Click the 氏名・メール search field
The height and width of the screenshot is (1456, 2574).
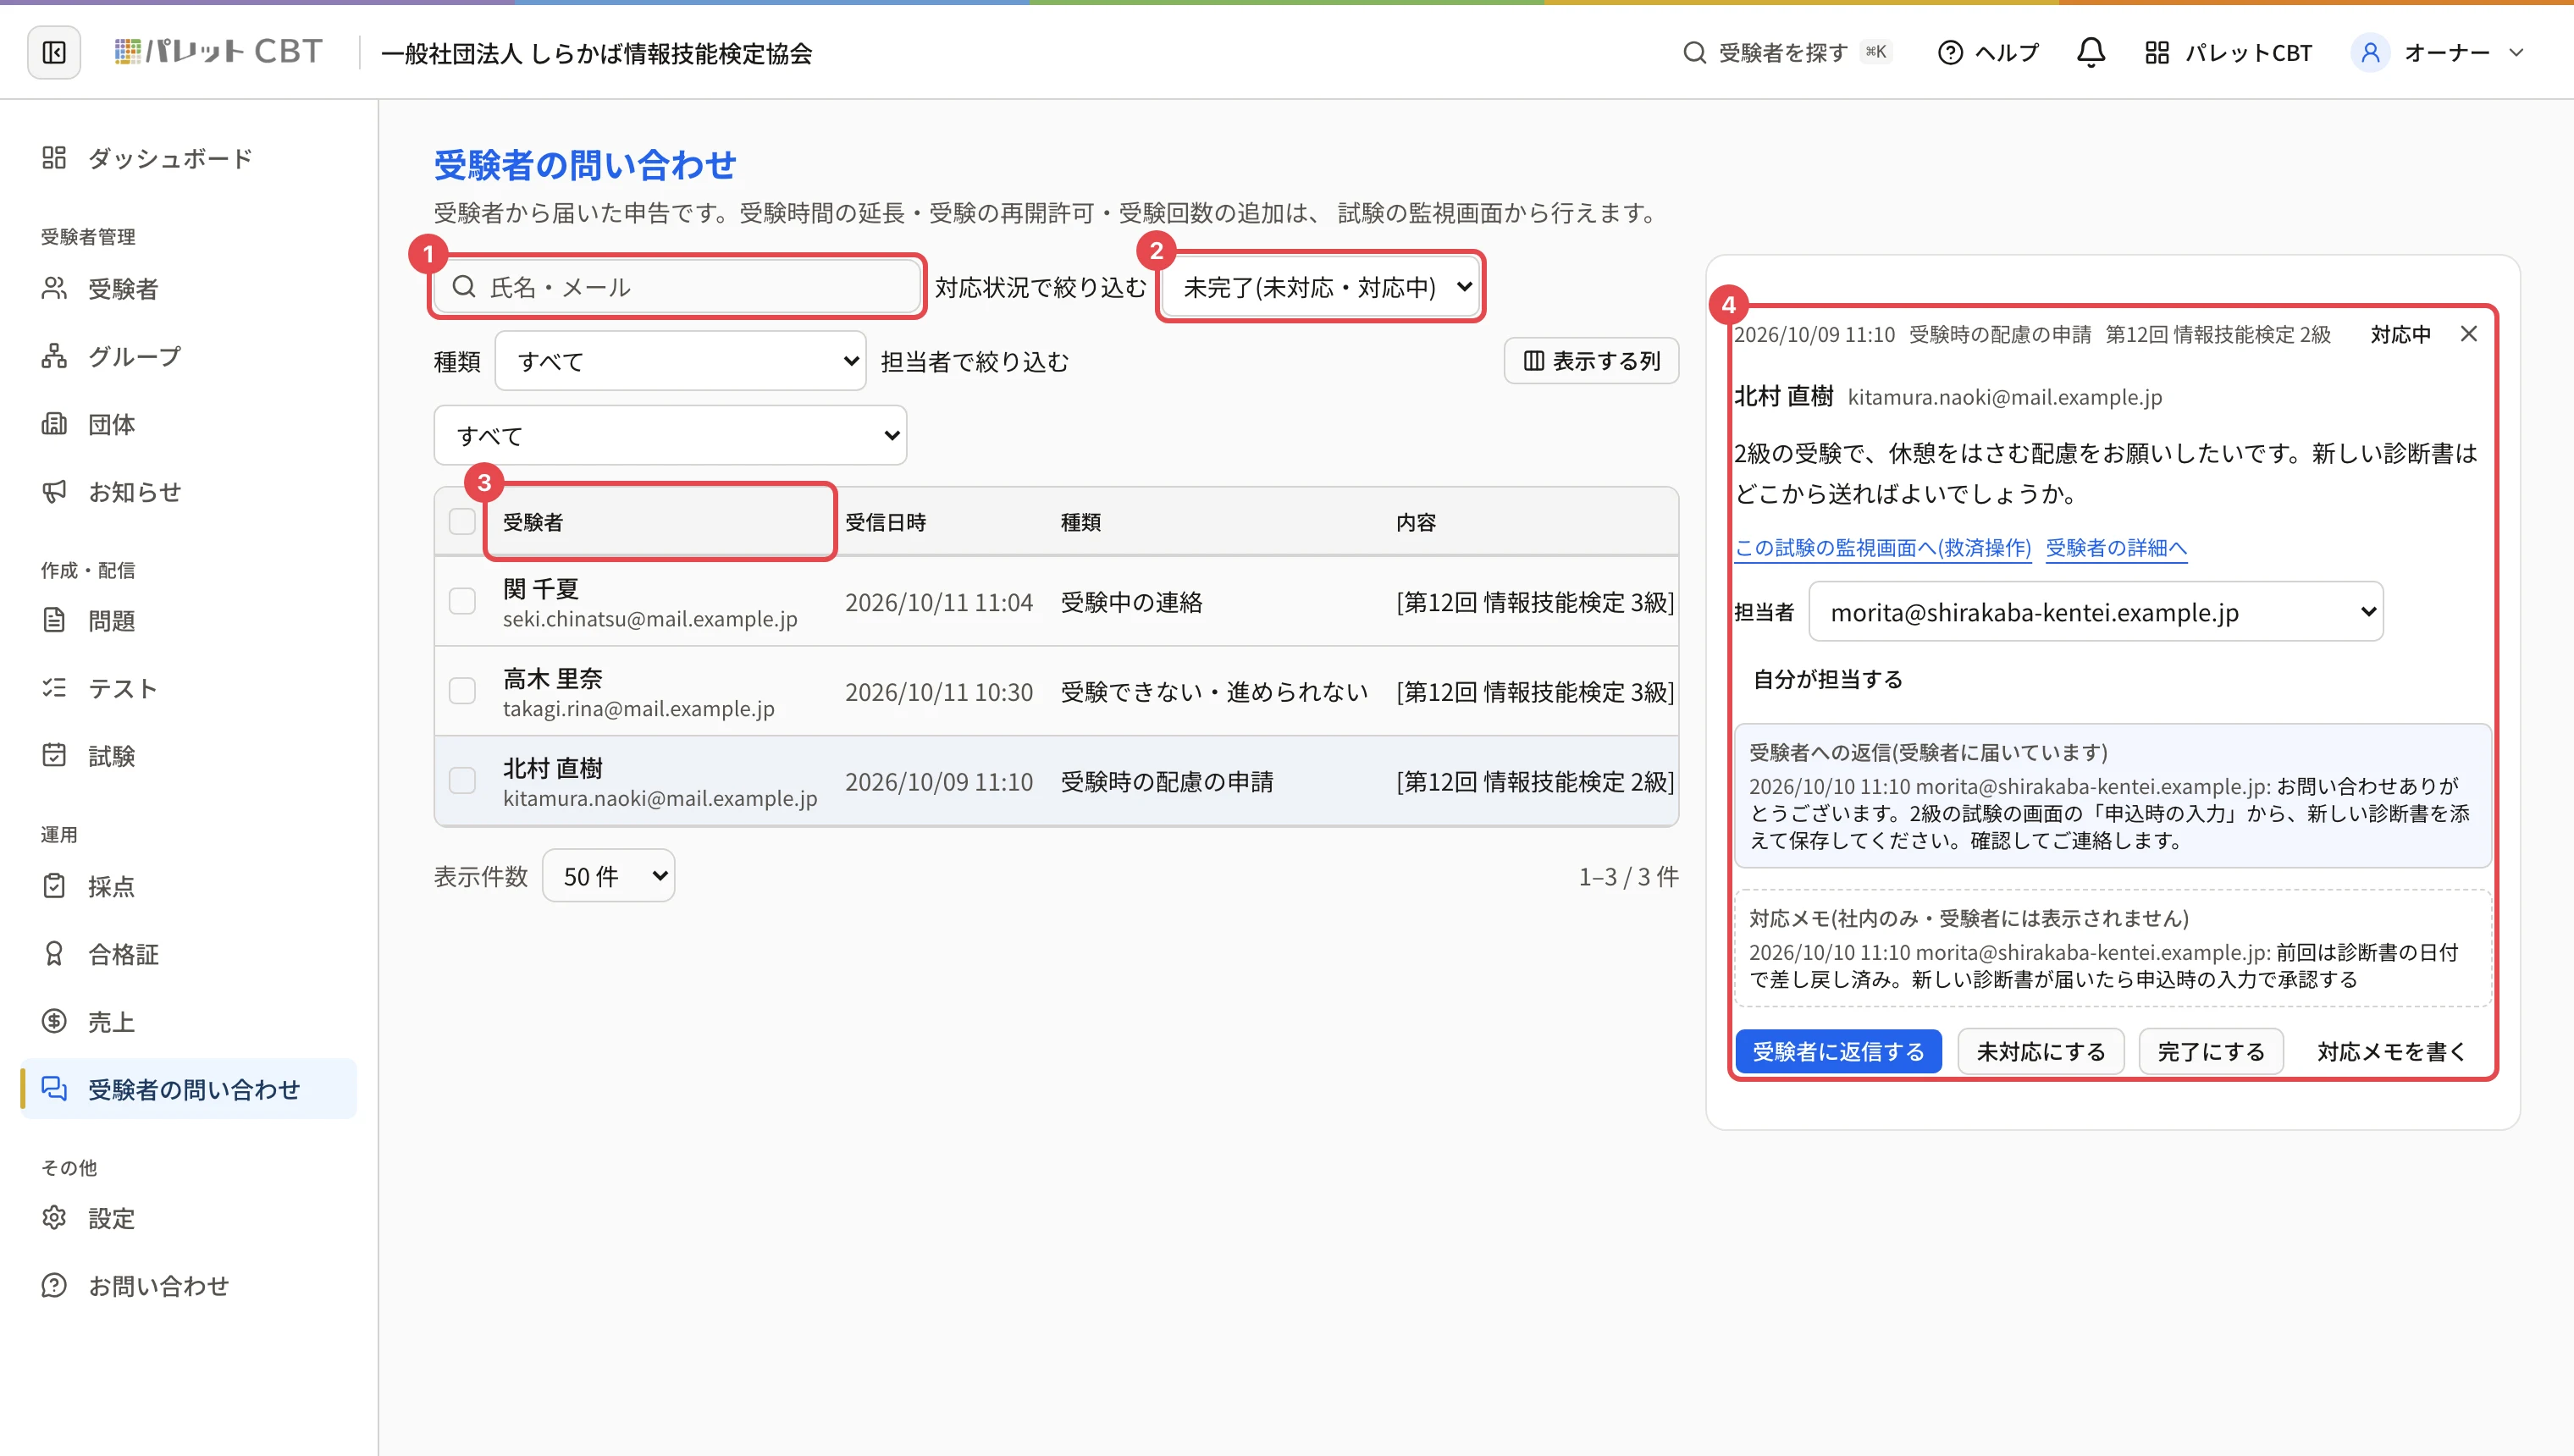(677, 287)
